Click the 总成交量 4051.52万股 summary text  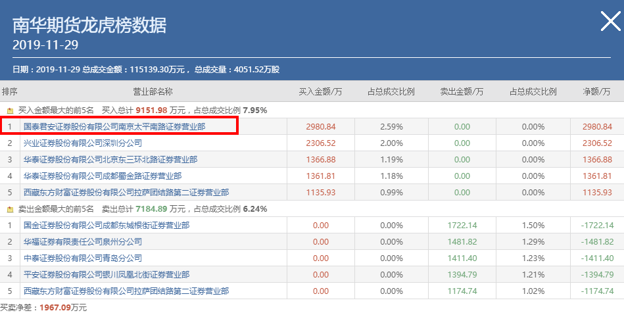(x=237, y=70)
